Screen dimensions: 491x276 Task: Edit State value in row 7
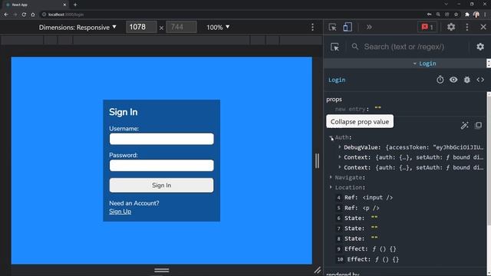(374, 228)
